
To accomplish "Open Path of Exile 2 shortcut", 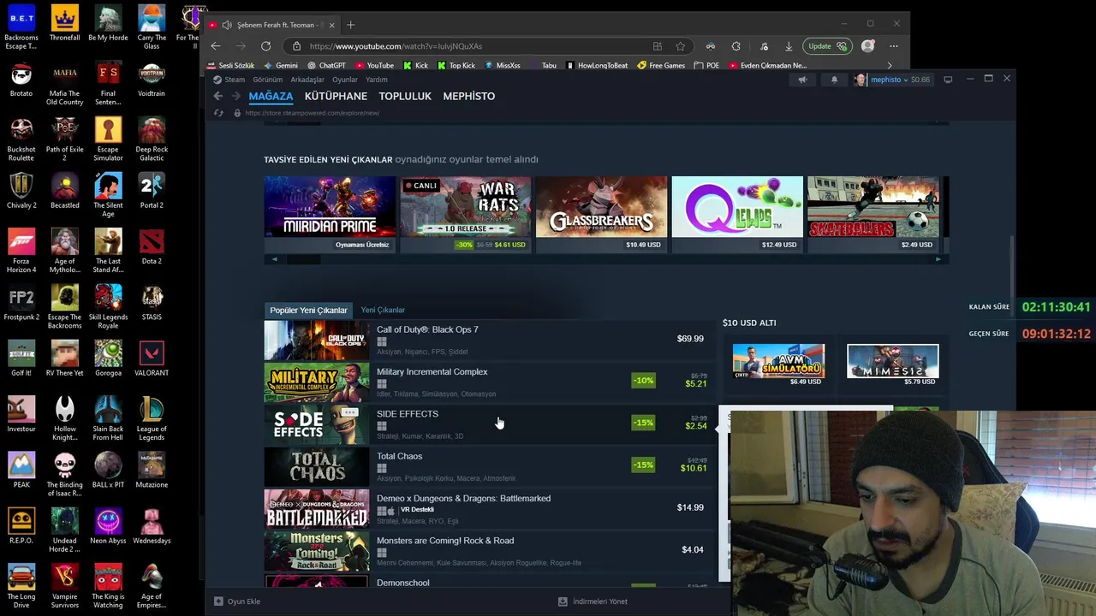I will [x=65, y=141].
